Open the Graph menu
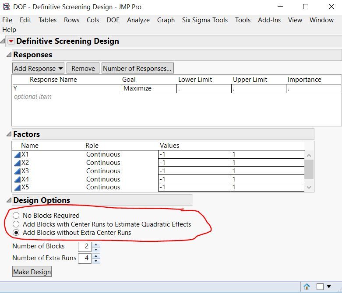This screenshot has width=342, height=293. click(x=166, y=20)
